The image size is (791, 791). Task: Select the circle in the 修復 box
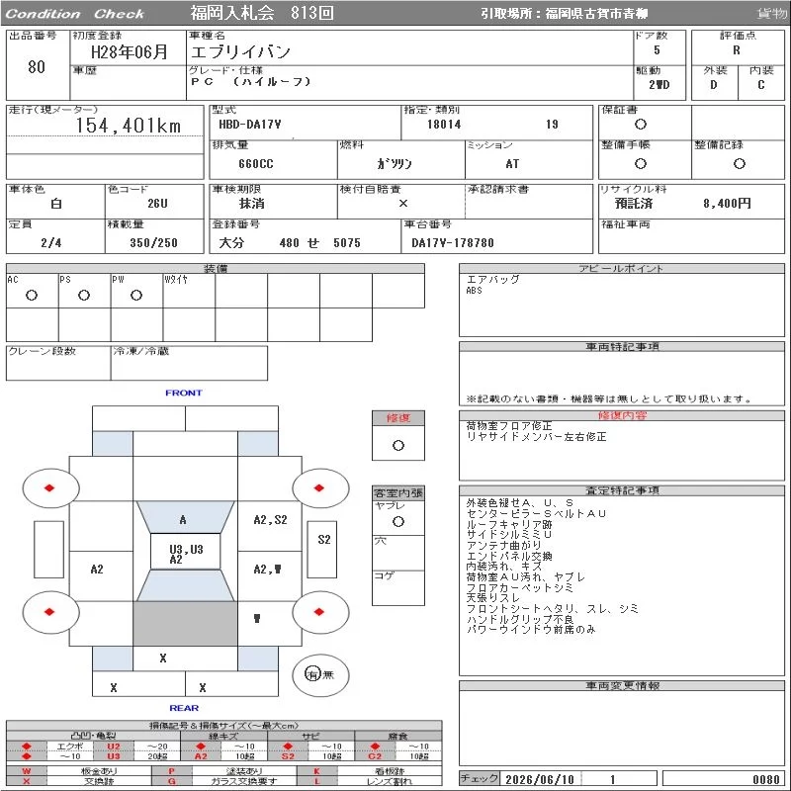398,446
